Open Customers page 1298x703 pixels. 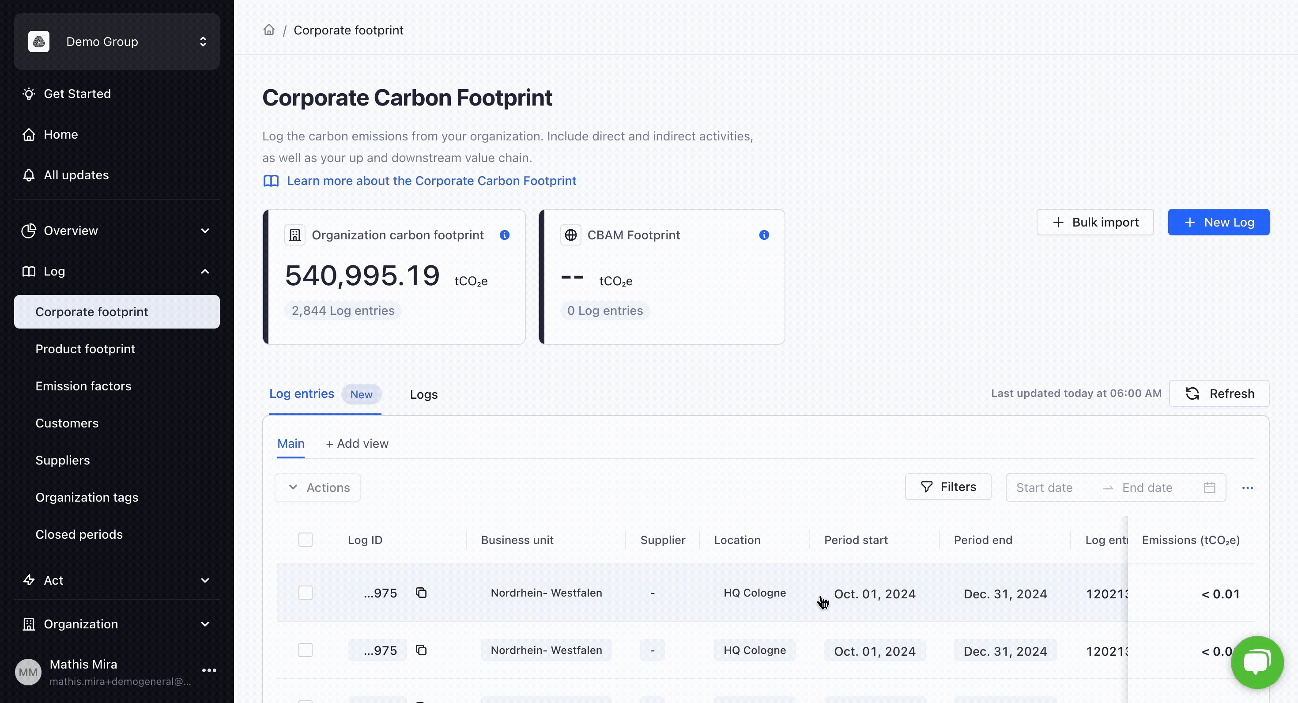click(x=67, y=423)
